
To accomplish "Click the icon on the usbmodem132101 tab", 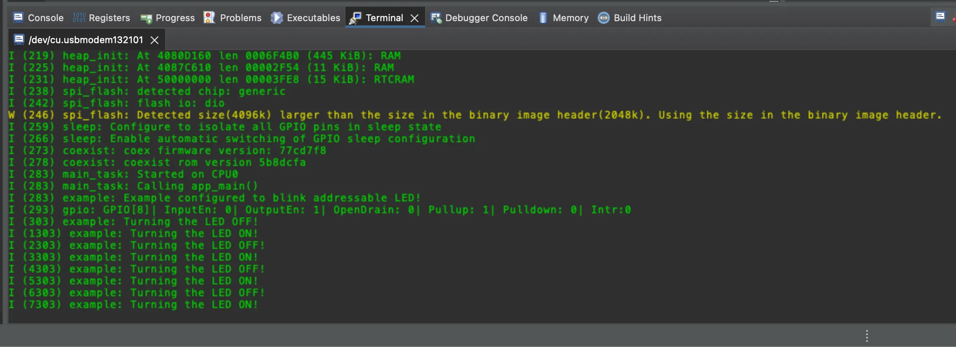I will [19, 40].
